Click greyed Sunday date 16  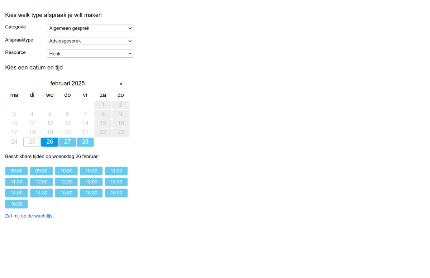point(121,123)
